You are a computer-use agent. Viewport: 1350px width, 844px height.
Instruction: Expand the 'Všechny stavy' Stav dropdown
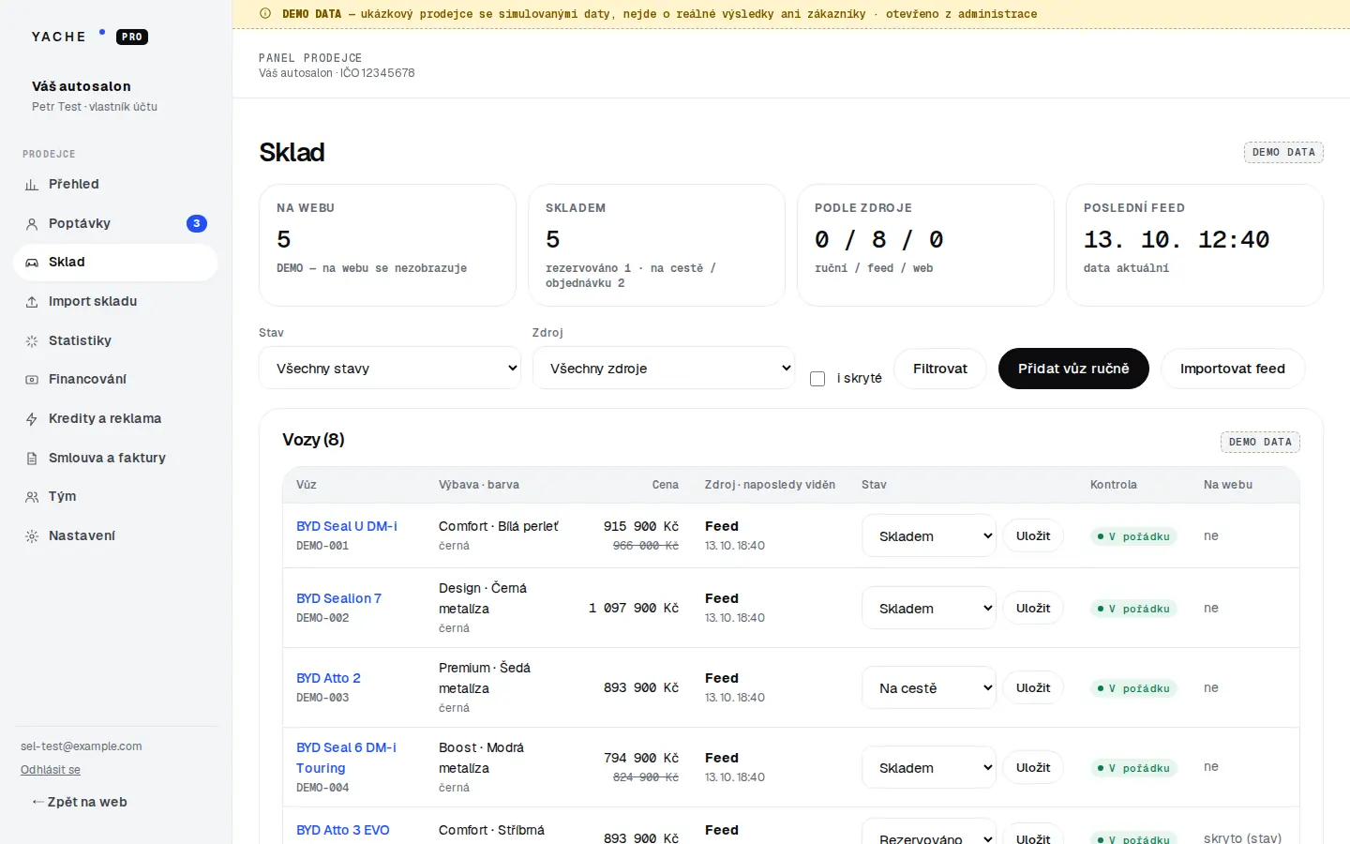coord(390,369)
